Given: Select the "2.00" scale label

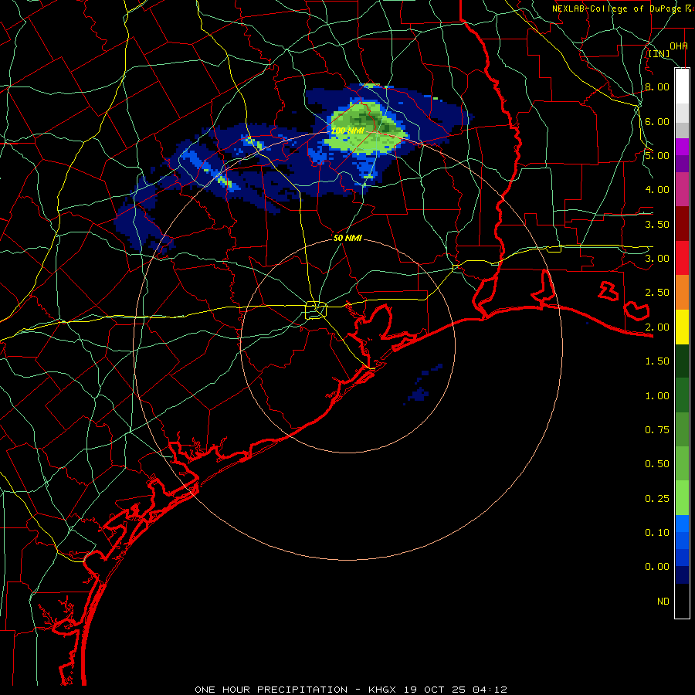Looking at the screenshot, I should [657, 327].
